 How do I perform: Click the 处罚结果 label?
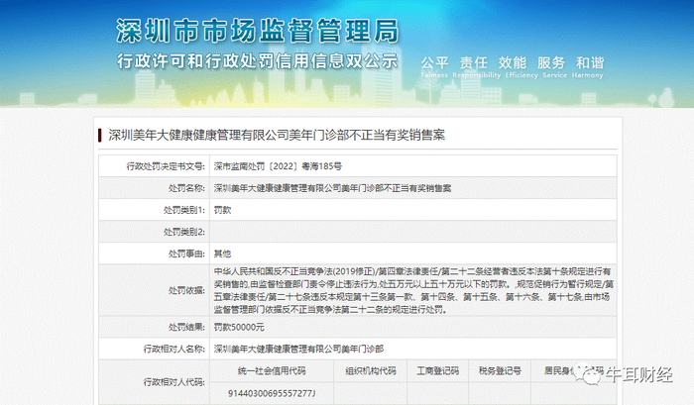[186, 327]
